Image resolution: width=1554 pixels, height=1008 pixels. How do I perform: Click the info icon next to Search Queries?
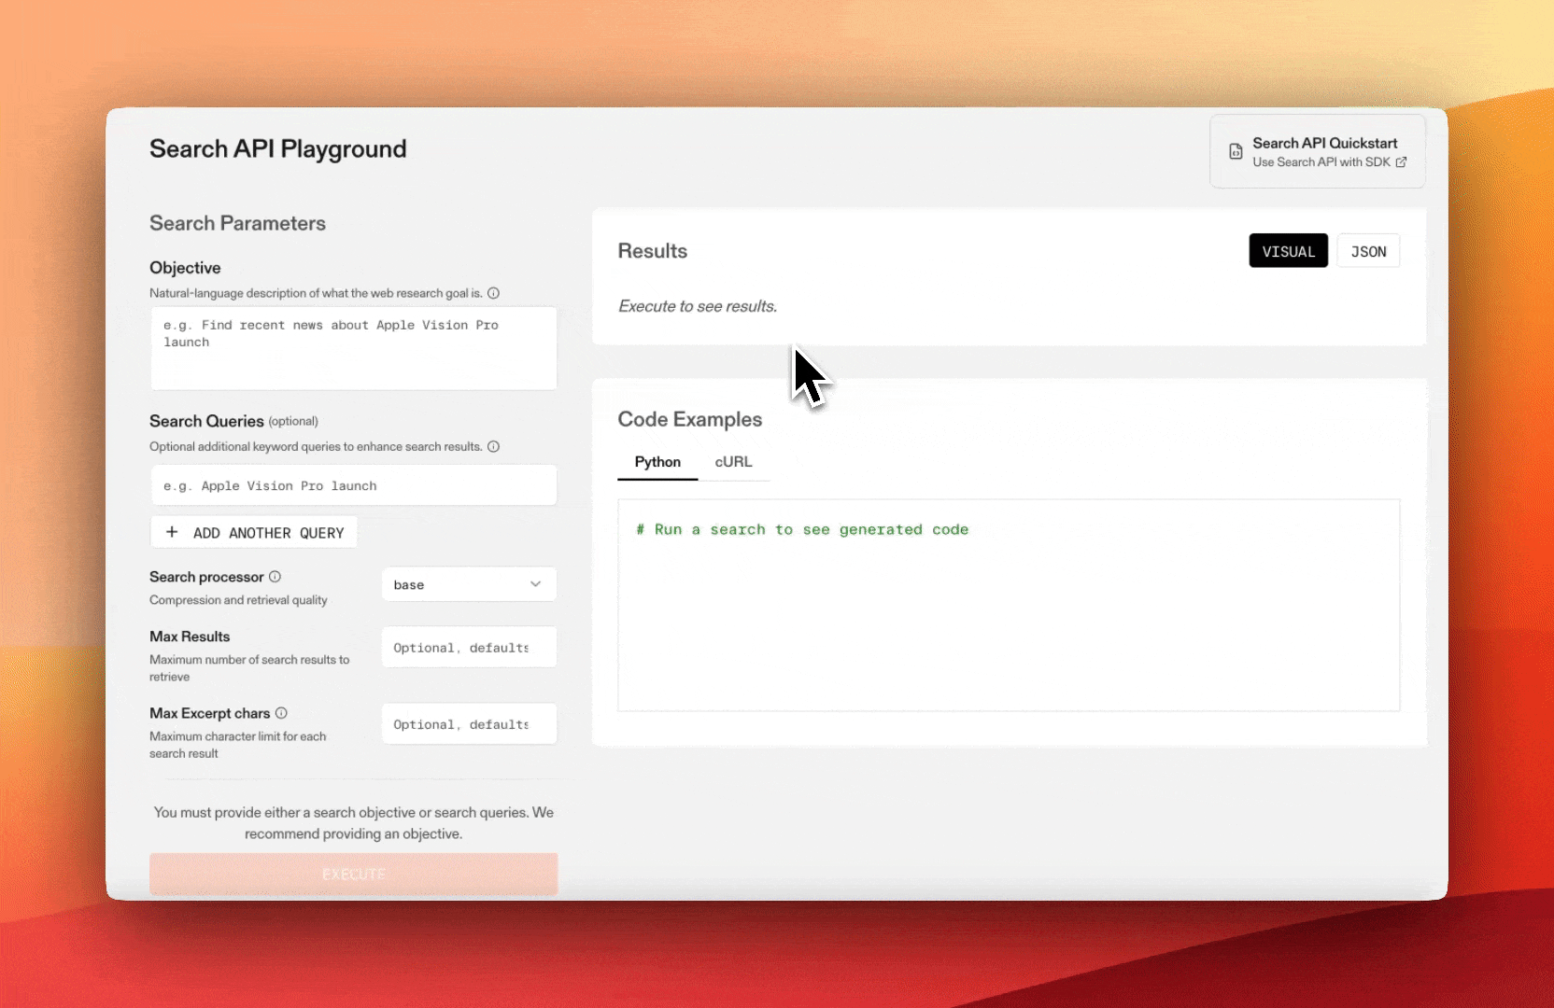click(x=493, y=447)
